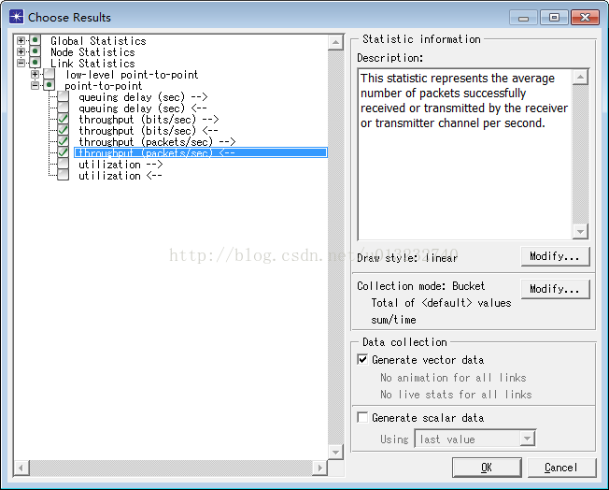Viewport: 609px width, 490px height.
Task: Click tree scrollbar down arrow
Action: click(335, 452)
